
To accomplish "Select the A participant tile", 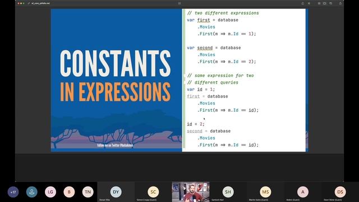I will pos(303,192).
